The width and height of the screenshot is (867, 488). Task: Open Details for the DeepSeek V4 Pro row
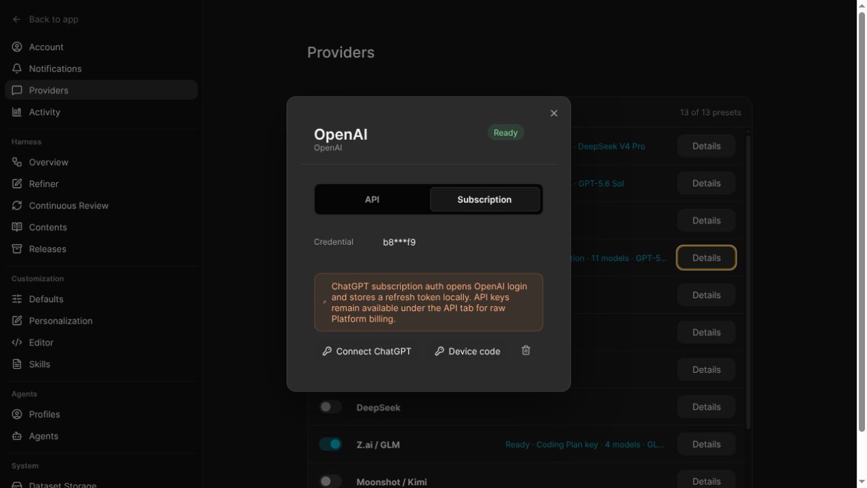[x=706, y=146]
